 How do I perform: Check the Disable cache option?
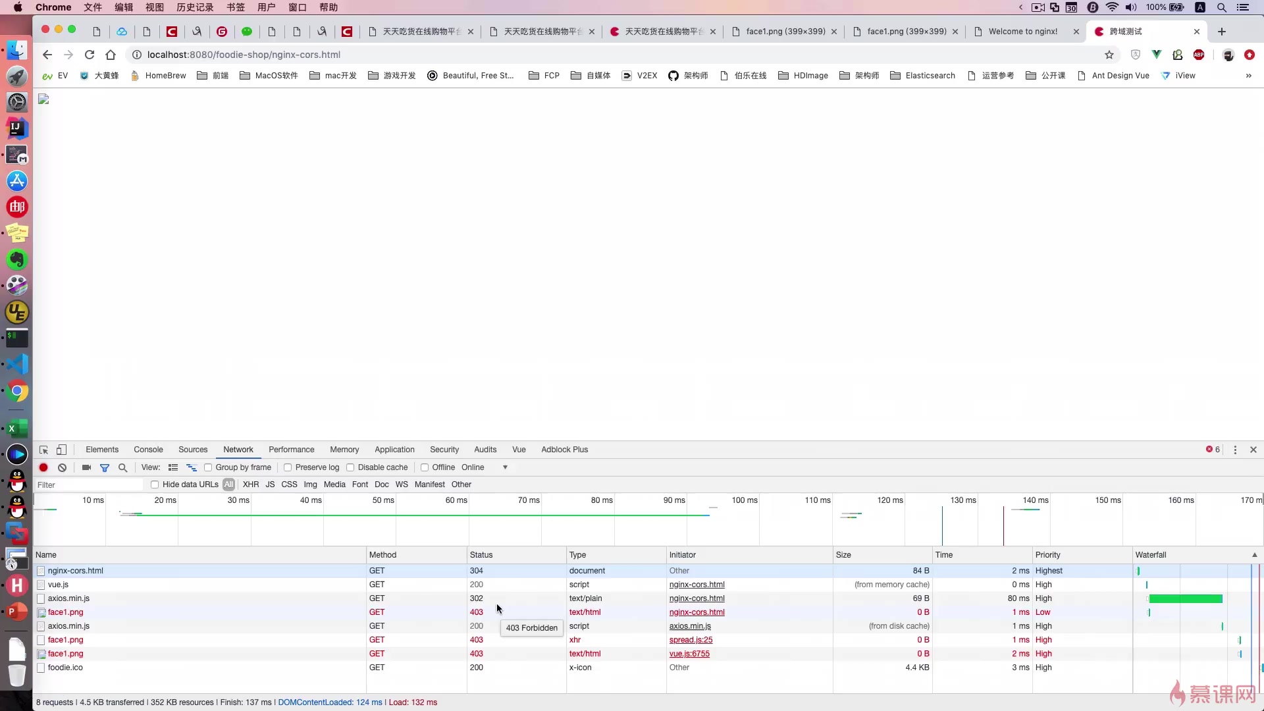(350, 467)
